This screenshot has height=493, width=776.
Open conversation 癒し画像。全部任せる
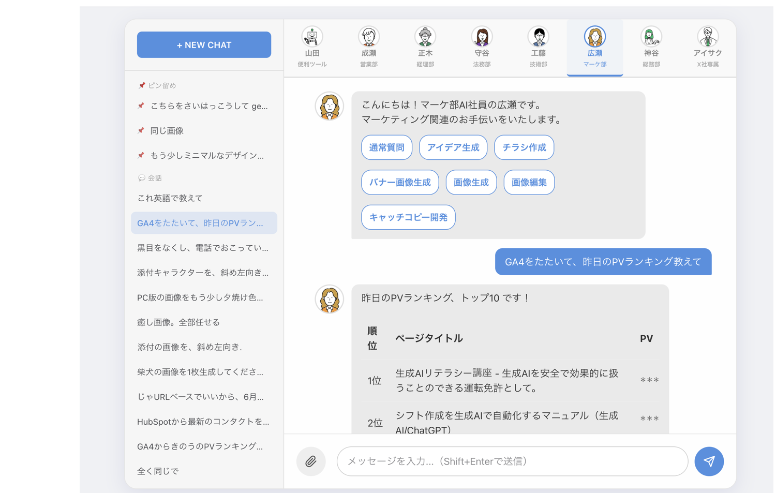[x=204, y=322]
